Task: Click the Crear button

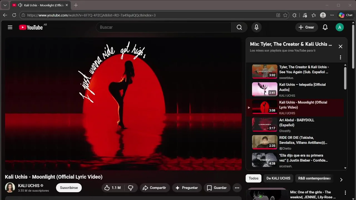Action: click(x=306, y=27)
